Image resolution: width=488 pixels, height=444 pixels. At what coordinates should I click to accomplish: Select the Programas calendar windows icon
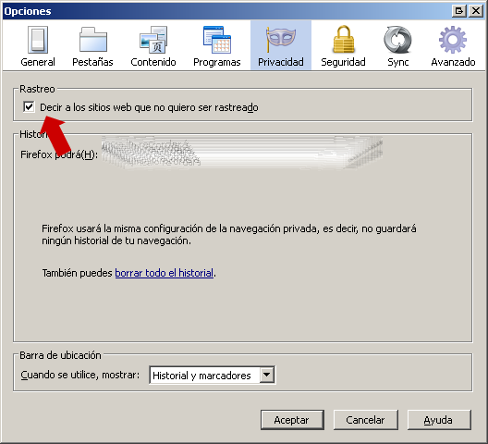tap(217, 40)
